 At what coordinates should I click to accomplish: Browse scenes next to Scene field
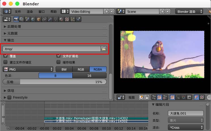[x=121, y=11]
